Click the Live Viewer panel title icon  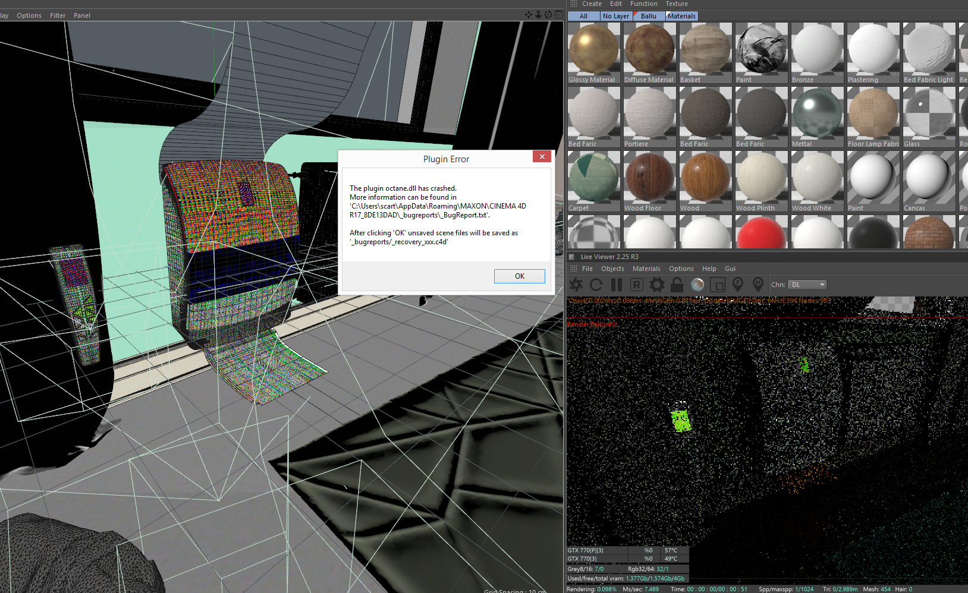point(571,257)
